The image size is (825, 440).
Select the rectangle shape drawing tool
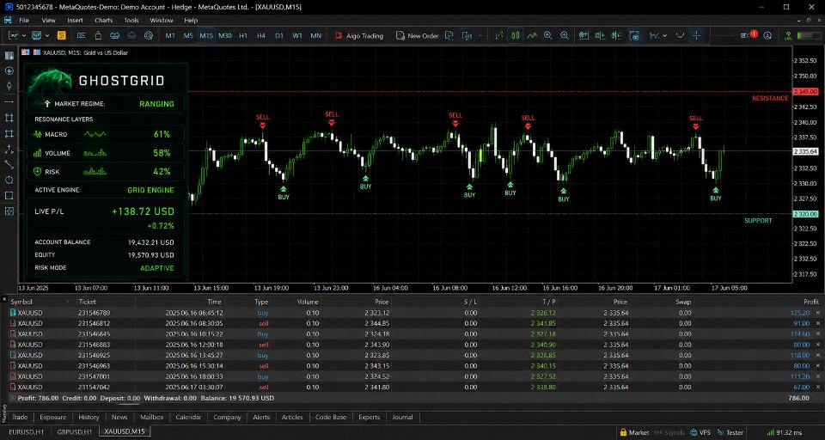(9, 196)
